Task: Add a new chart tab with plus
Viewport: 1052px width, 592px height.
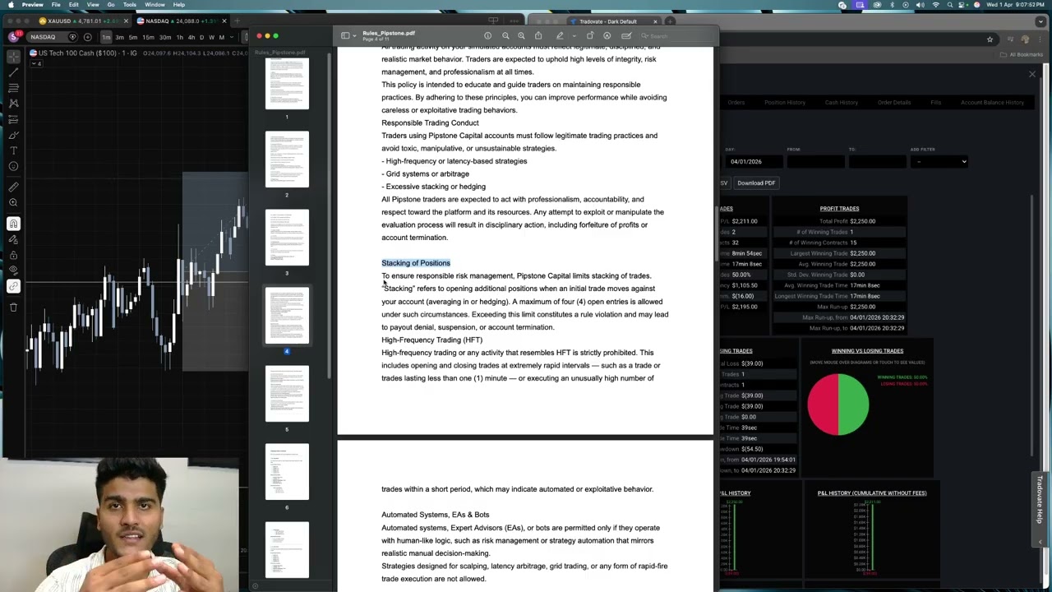Action: tap(237, 21)
